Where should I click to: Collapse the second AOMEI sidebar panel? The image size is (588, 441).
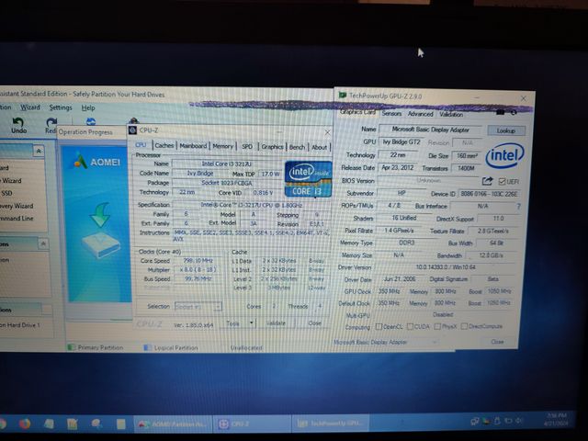43,244
